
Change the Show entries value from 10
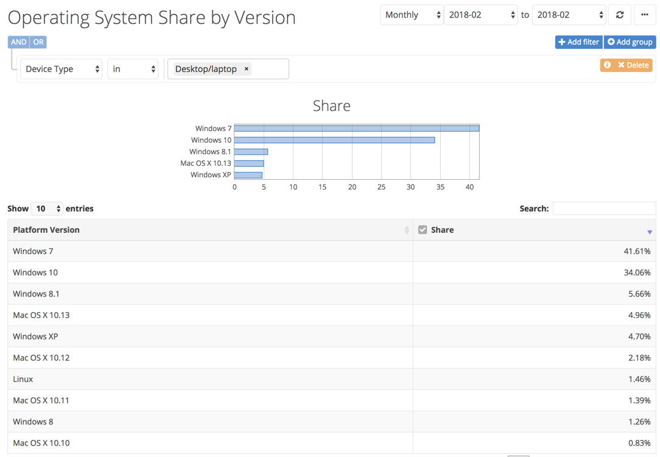click(x=47, y=208)
